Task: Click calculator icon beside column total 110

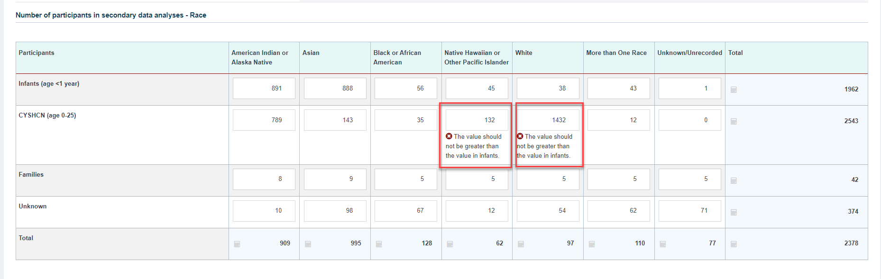Action: click(592, 244)
